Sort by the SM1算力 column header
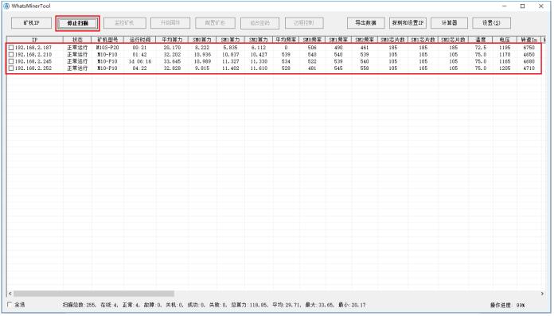Image resolution: width=554 pixels, height=316 pixels. 230,40
